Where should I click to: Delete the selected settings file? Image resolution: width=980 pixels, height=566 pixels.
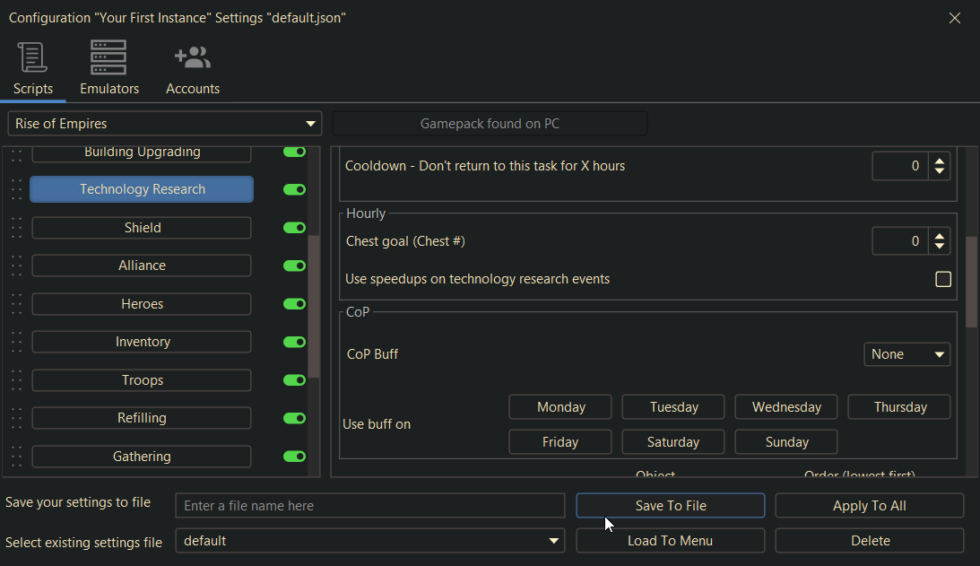[870, 540]
